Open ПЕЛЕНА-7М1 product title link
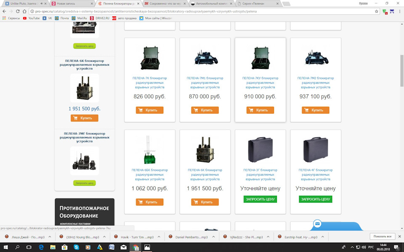Image resolution: width=404 pixels, height=252 pixels. [205, 83]
